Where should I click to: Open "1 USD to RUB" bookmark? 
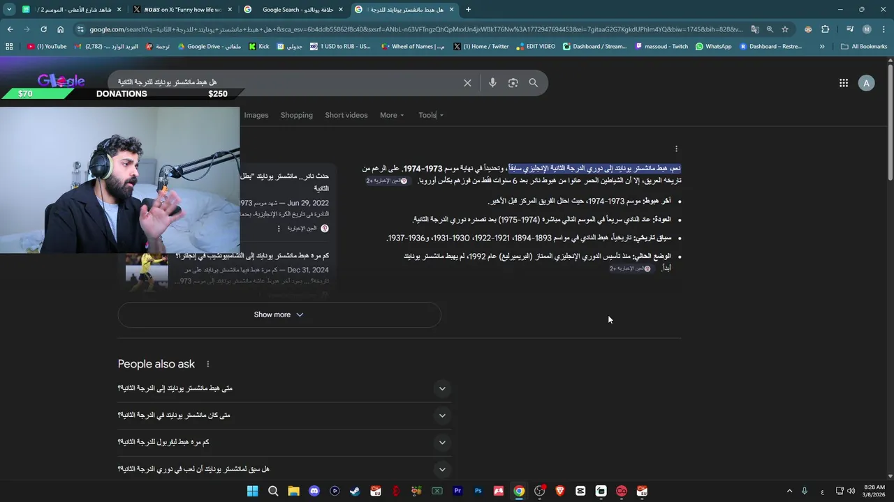(x=340, y=47)
